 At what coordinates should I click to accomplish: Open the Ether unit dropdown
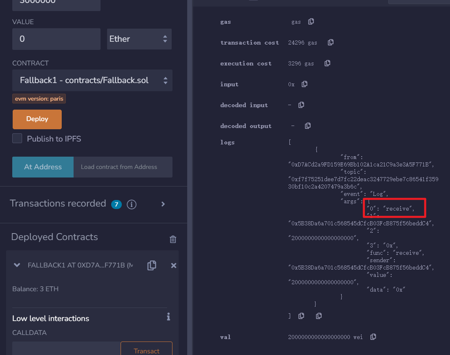[139, 39]
